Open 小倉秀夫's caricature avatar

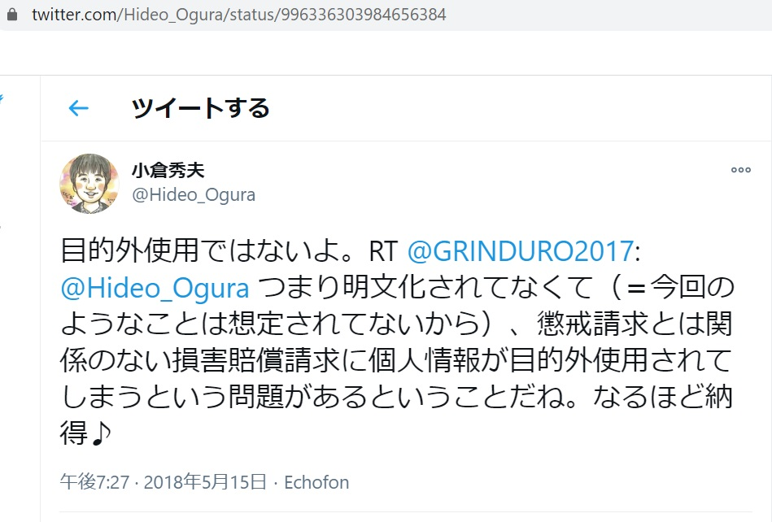pos(89,183)
